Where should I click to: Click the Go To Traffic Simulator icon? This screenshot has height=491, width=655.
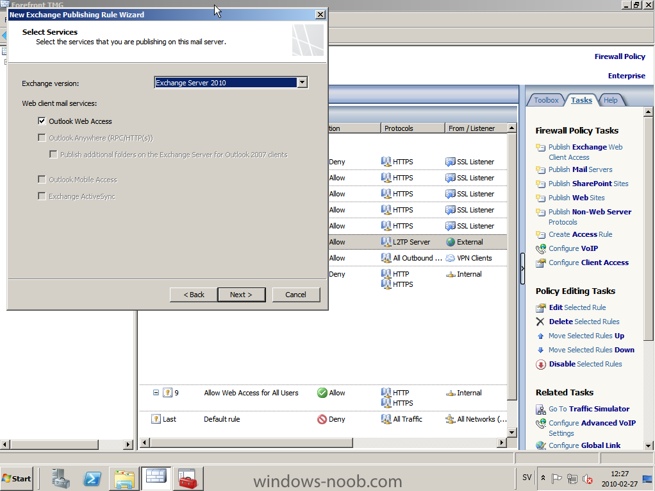(x=541, y=409)
